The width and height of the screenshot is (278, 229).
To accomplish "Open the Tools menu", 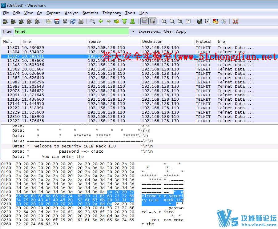I will [x=130, y=13].
